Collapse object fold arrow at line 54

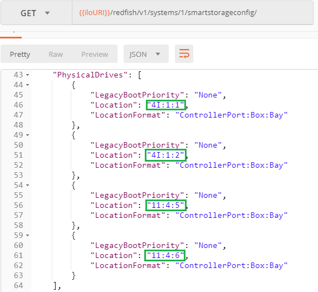click(28, 185)
